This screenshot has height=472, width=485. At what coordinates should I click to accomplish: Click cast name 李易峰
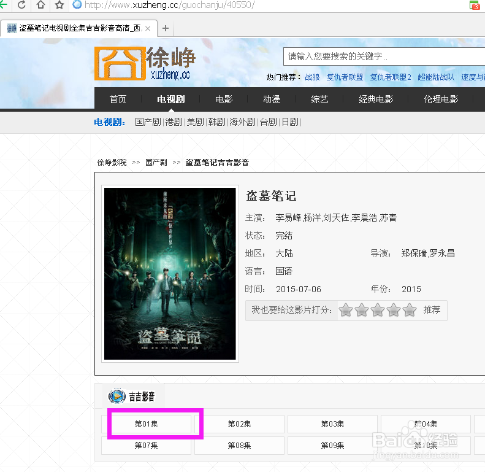point(288,218)
